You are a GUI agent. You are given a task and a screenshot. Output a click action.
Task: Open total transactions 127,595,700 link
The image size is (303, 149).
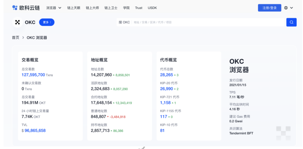click(33, 75)
